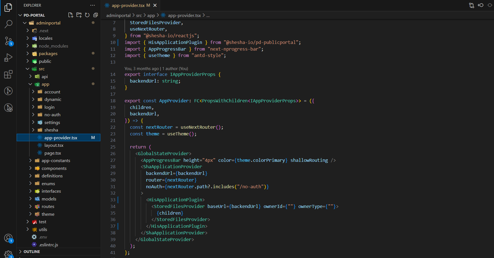
Task: Select the app-provider.tsx editor tab
Action: point(130,5)
